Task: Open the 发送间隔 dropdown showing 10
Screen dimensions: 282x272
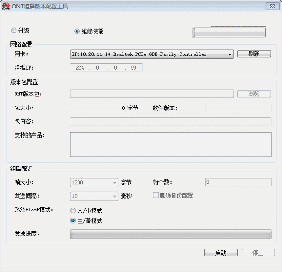Action: [x=94, y=196]
